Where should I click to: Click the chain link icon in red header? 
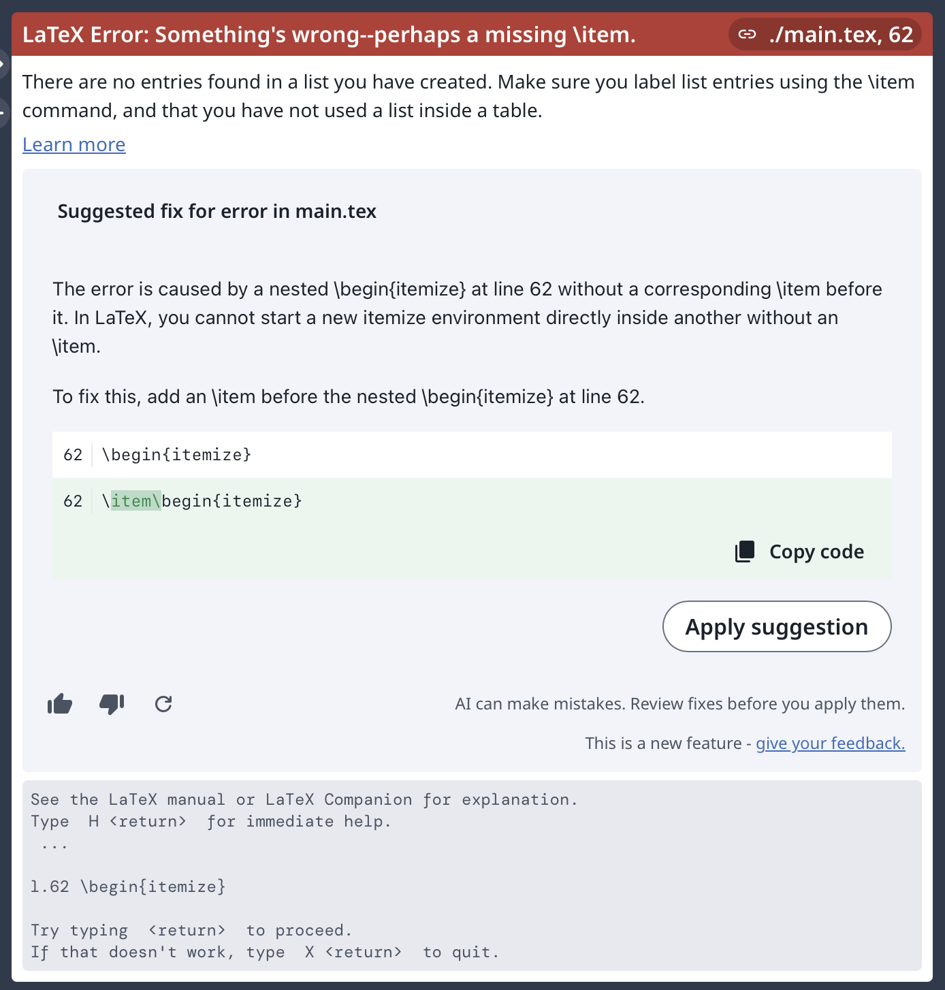click(748, 34)
